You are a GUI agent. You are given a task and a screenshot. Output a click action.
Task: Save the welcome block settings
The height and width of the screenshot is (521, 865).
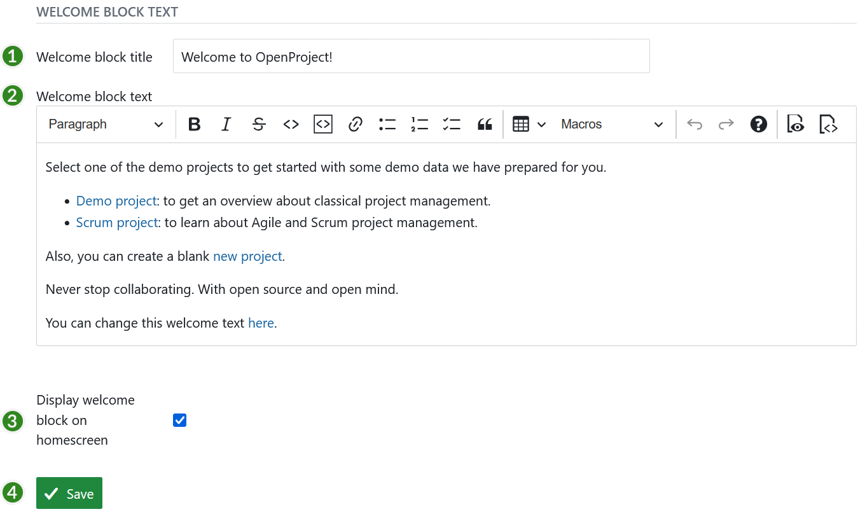click(x=69, y=492)
